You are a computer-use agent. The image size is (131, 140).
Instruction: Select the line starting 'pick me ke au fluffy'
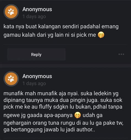63,107
